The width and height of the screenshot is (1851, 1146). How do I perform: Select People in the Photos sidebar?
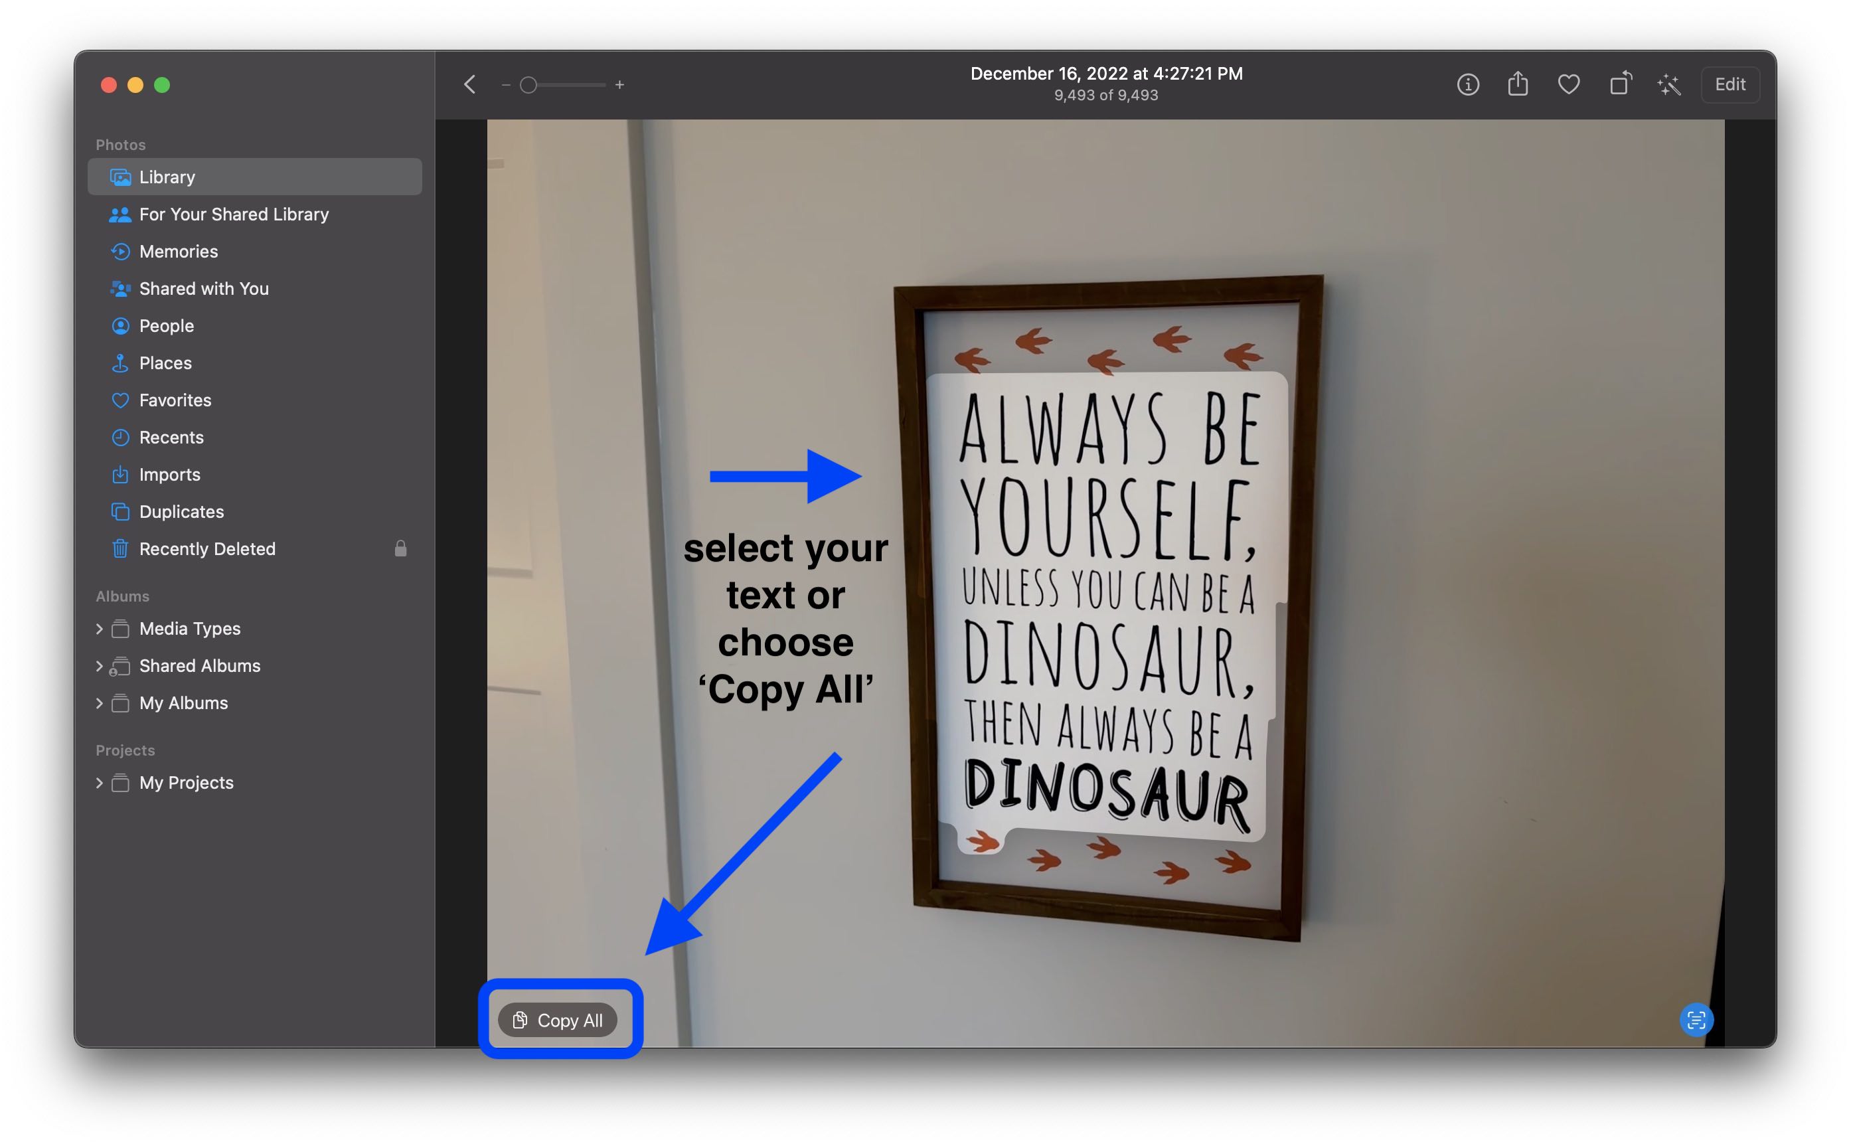pyautogui.click(x=167, y=324)
